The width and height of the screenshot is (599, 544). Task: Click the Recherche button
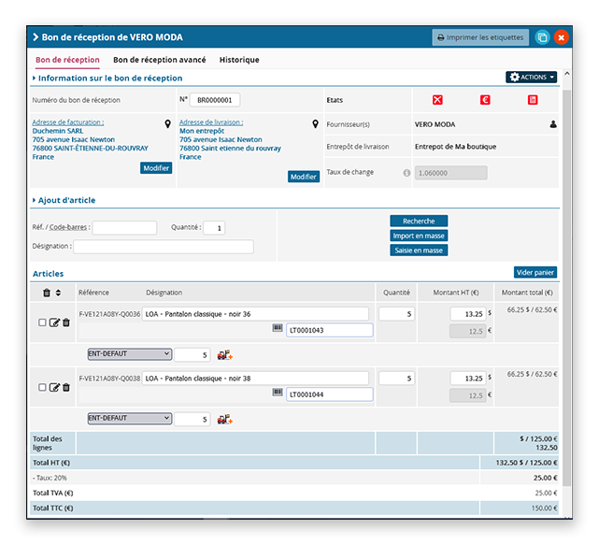click(419, 221)
